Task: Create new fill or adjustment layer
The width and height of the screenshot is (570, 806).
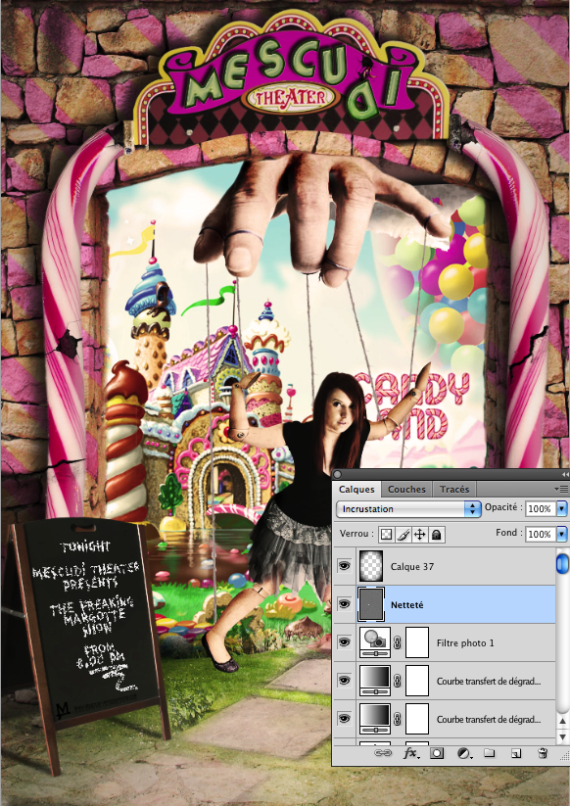Action: coord(464,753)
